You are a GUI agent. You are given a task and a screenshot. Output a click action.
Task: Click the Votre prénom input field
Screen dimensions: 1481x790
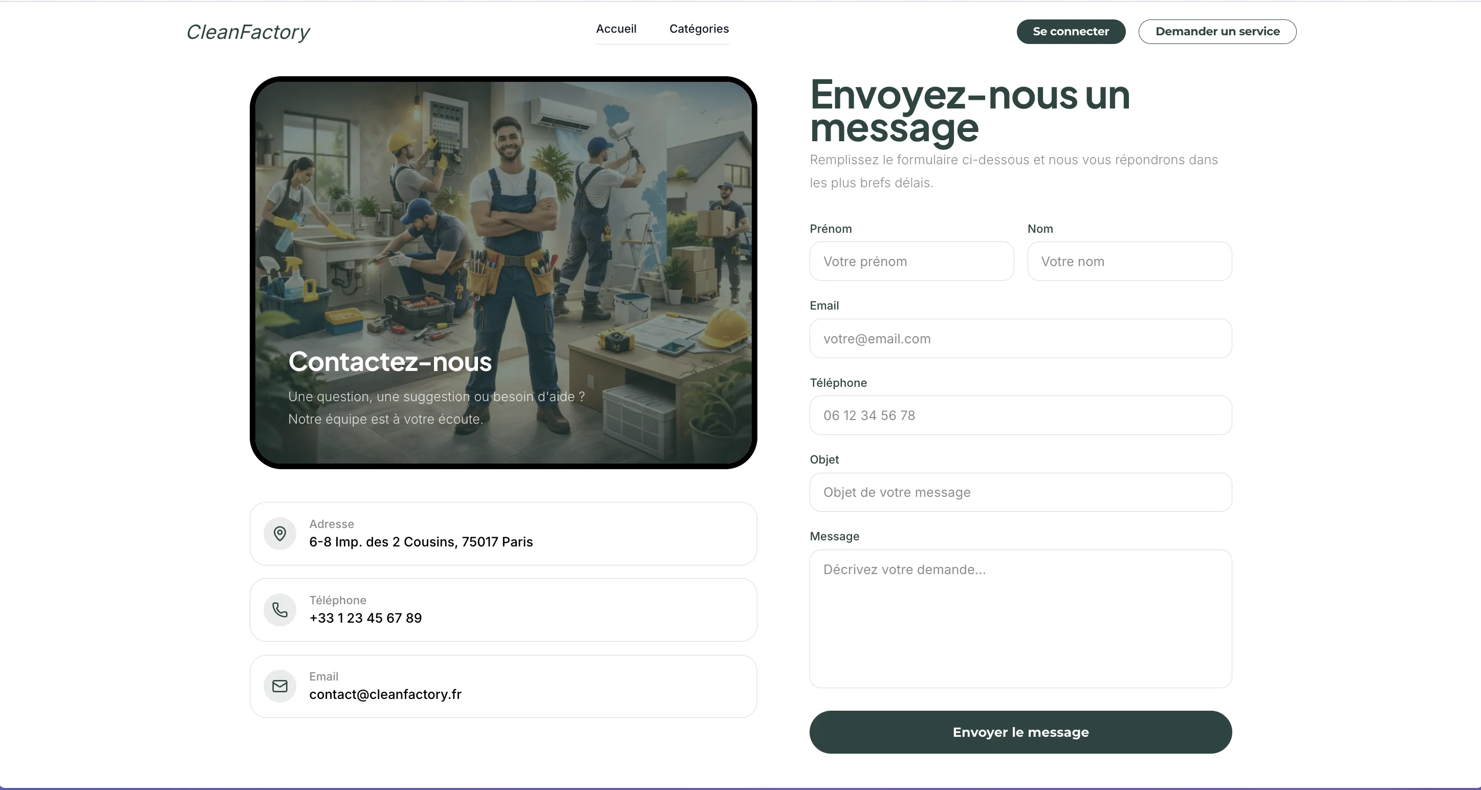[911, 261]
